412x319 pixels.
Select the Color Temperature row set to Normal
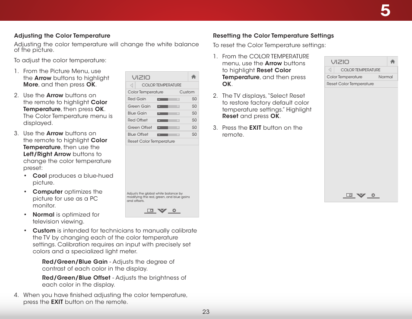point(361,77)
